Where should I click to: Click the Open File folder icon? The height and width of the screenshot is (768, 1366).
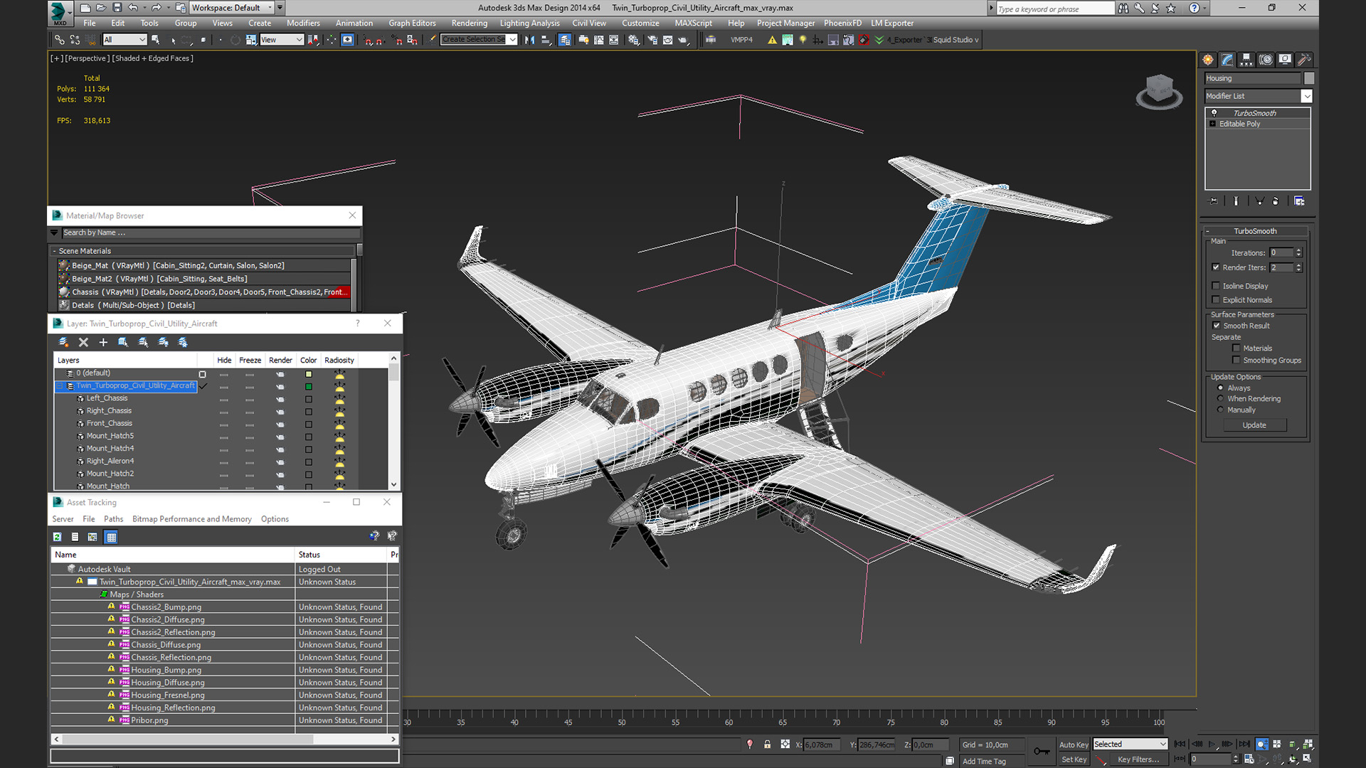pos(101,8)
